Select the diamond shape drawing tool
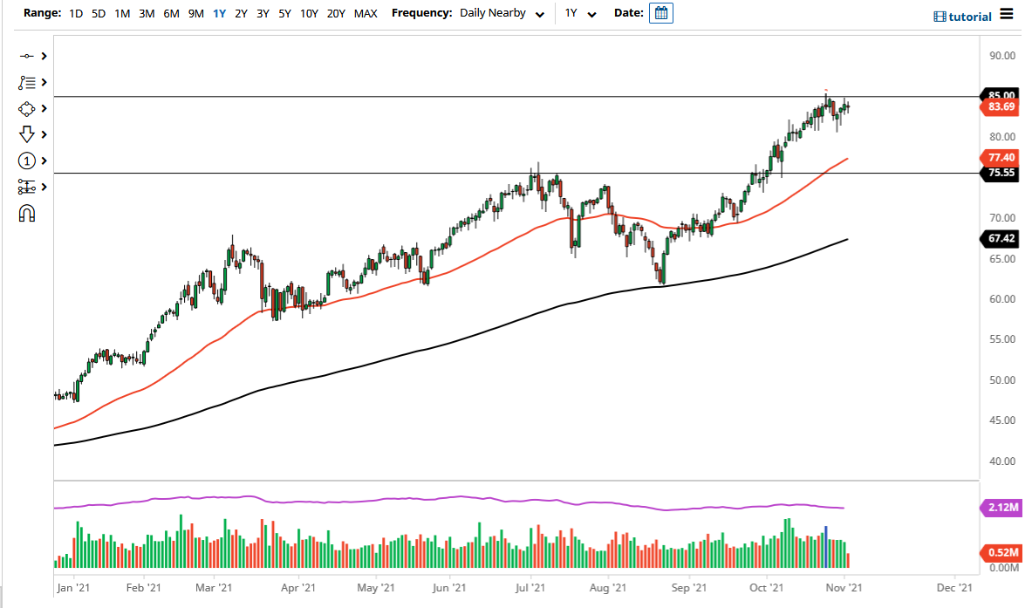This screenshot has height=608, width=1032. (x=27, y=108)
